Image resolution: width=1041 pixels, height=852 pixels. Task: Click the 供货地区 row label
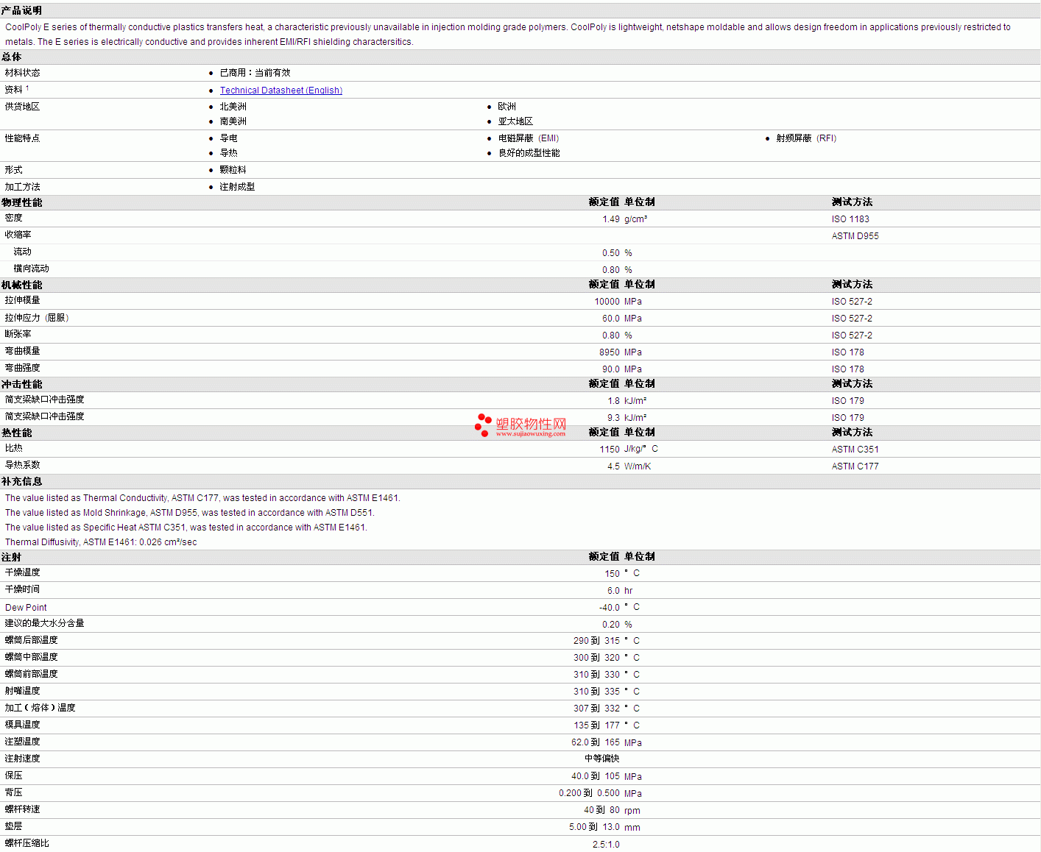click(23, 107)
